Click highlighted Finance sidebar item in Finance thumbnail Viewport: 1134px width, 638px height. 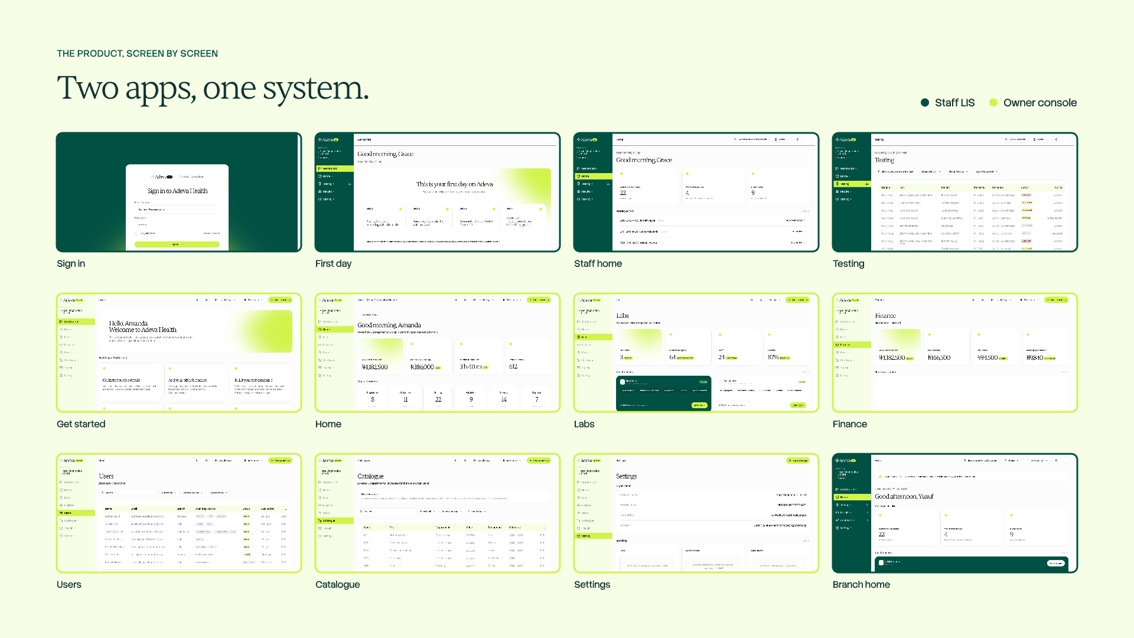click(x=852, y=345)
